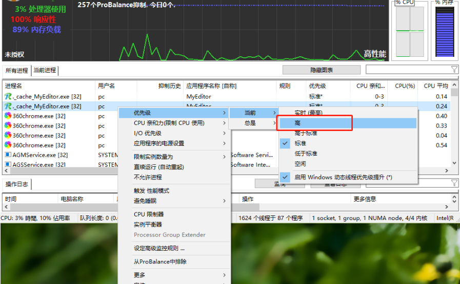The width and height of the screenshot is (460, 284).
Task: Click the AGSService.exe process icon
Action: coord(8,164)
